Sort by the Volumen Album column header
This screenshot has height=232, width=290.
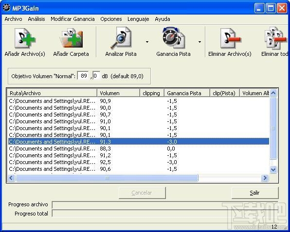[x=254, y=93]
